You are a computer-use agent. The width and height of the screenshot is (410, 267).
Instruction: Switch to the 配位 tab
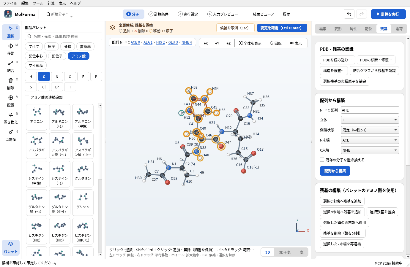368,29
